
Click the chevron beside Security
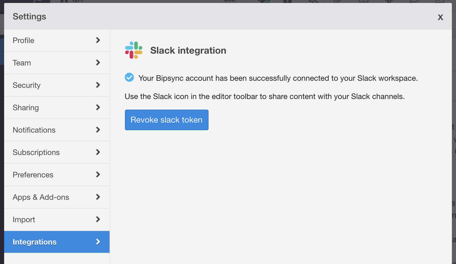[98, 85]
